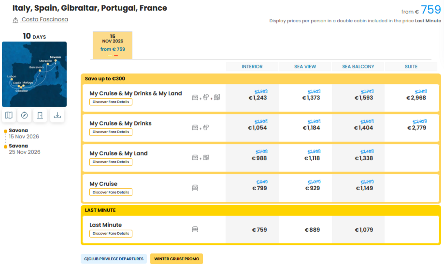Click the compass icon under the map

[24, 115]
